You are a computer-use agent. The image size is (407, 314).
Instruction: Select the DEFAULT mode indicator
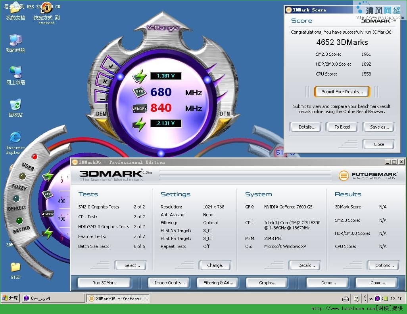16,199
